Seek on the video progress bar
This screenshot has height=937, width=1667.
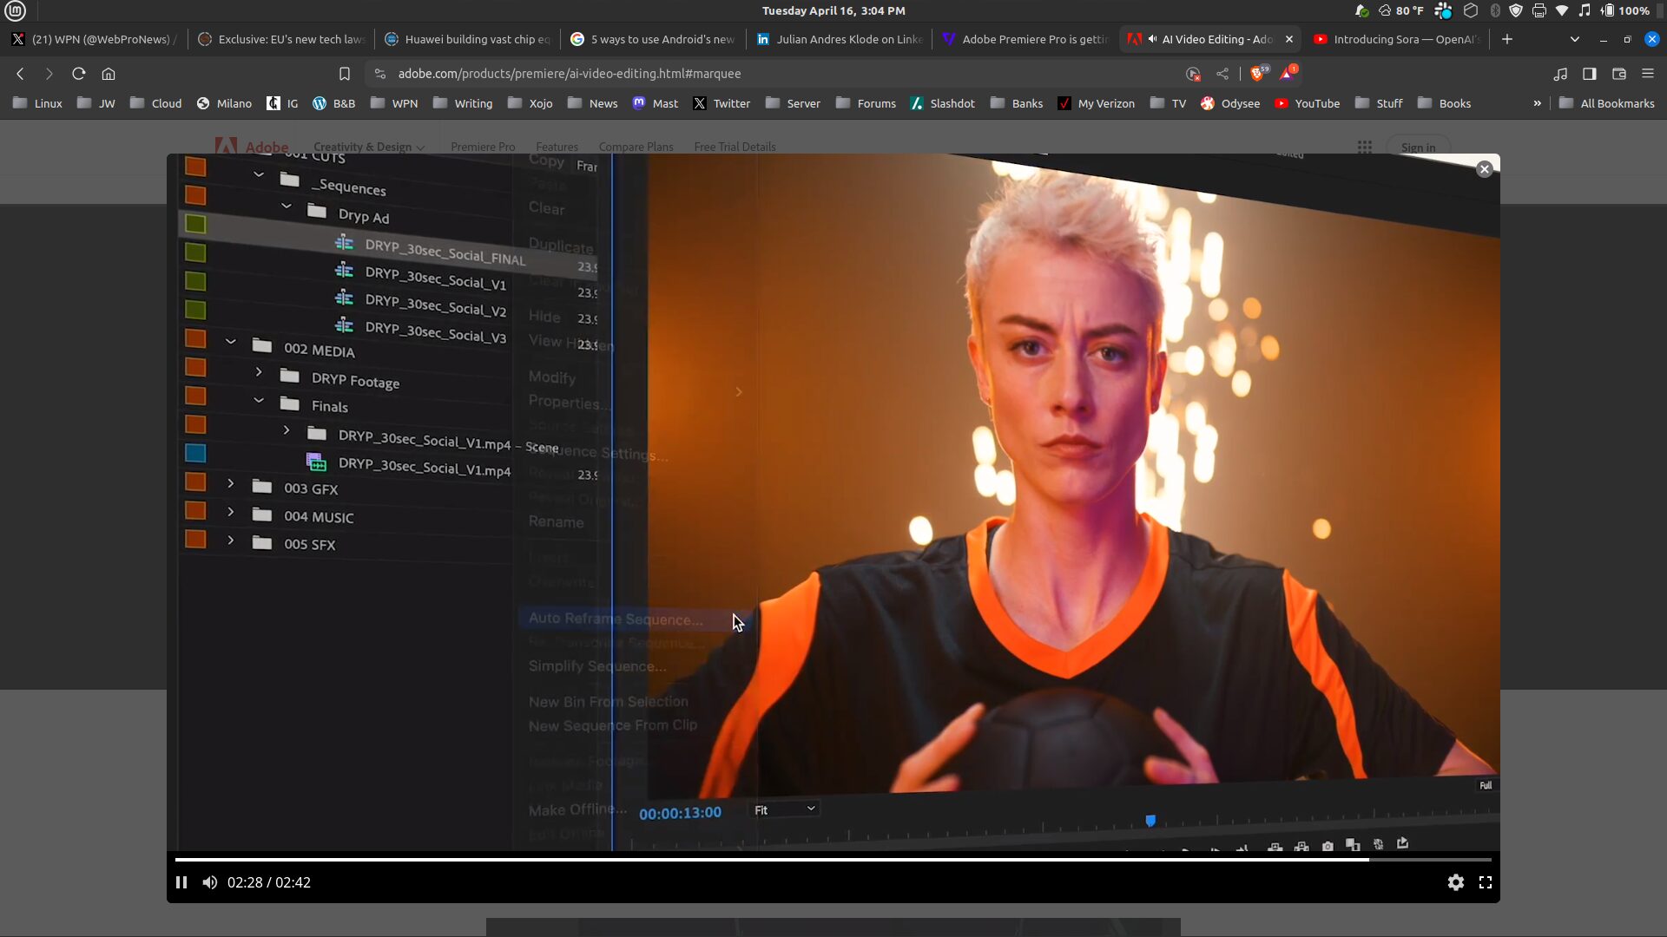click(833, 860)
